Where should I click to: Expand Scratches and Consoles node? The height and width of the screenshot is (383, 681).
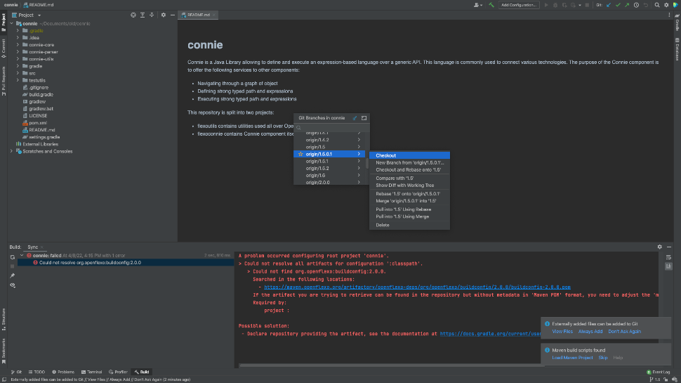tap(11, 151)
